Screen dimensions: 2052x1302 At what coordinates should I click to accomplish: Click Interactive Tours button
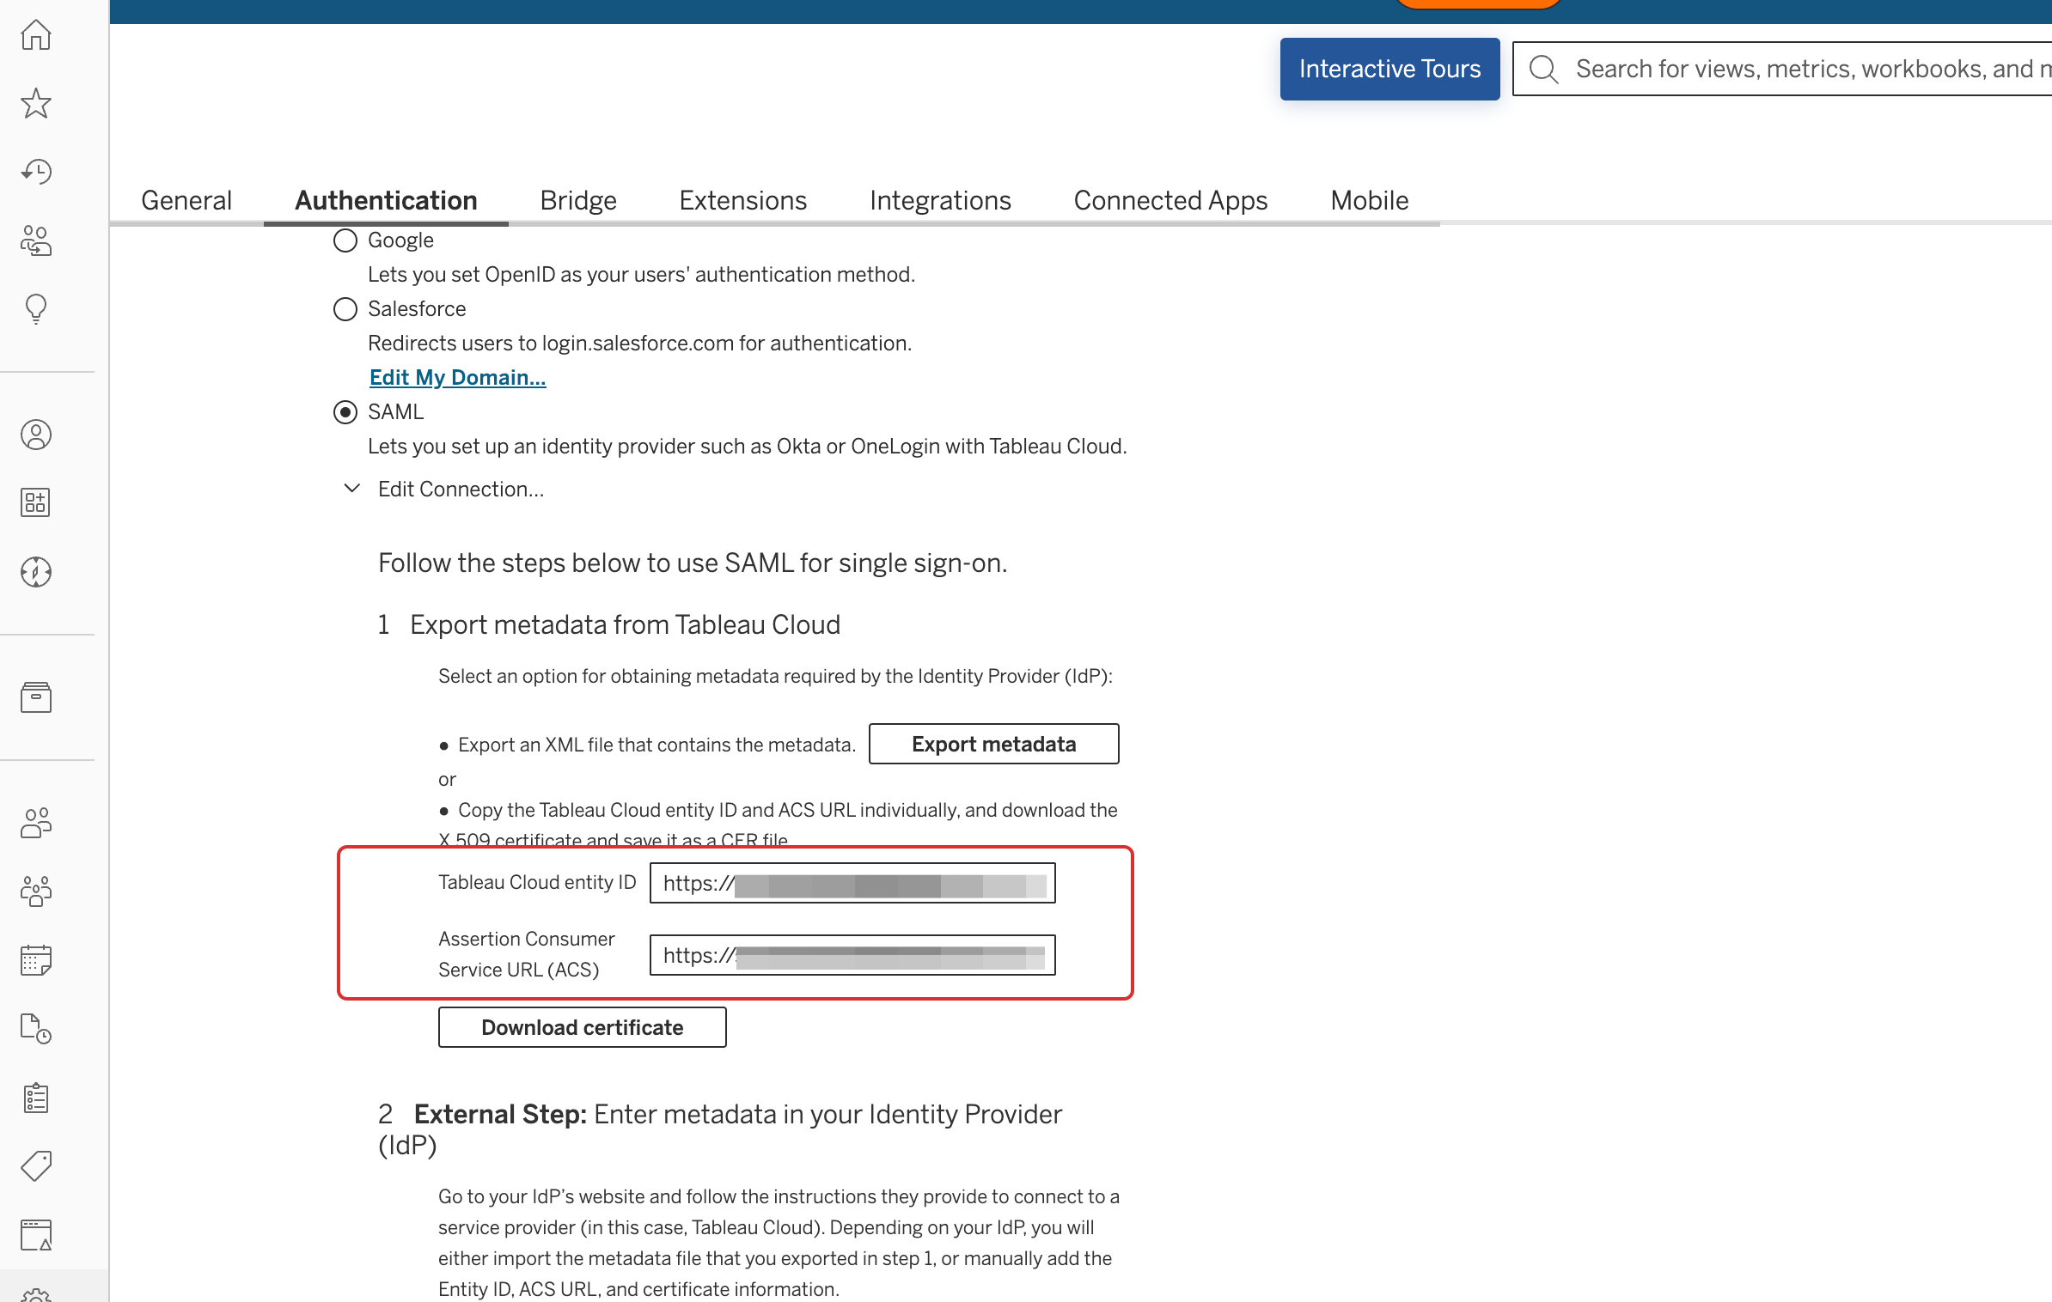1389,69
